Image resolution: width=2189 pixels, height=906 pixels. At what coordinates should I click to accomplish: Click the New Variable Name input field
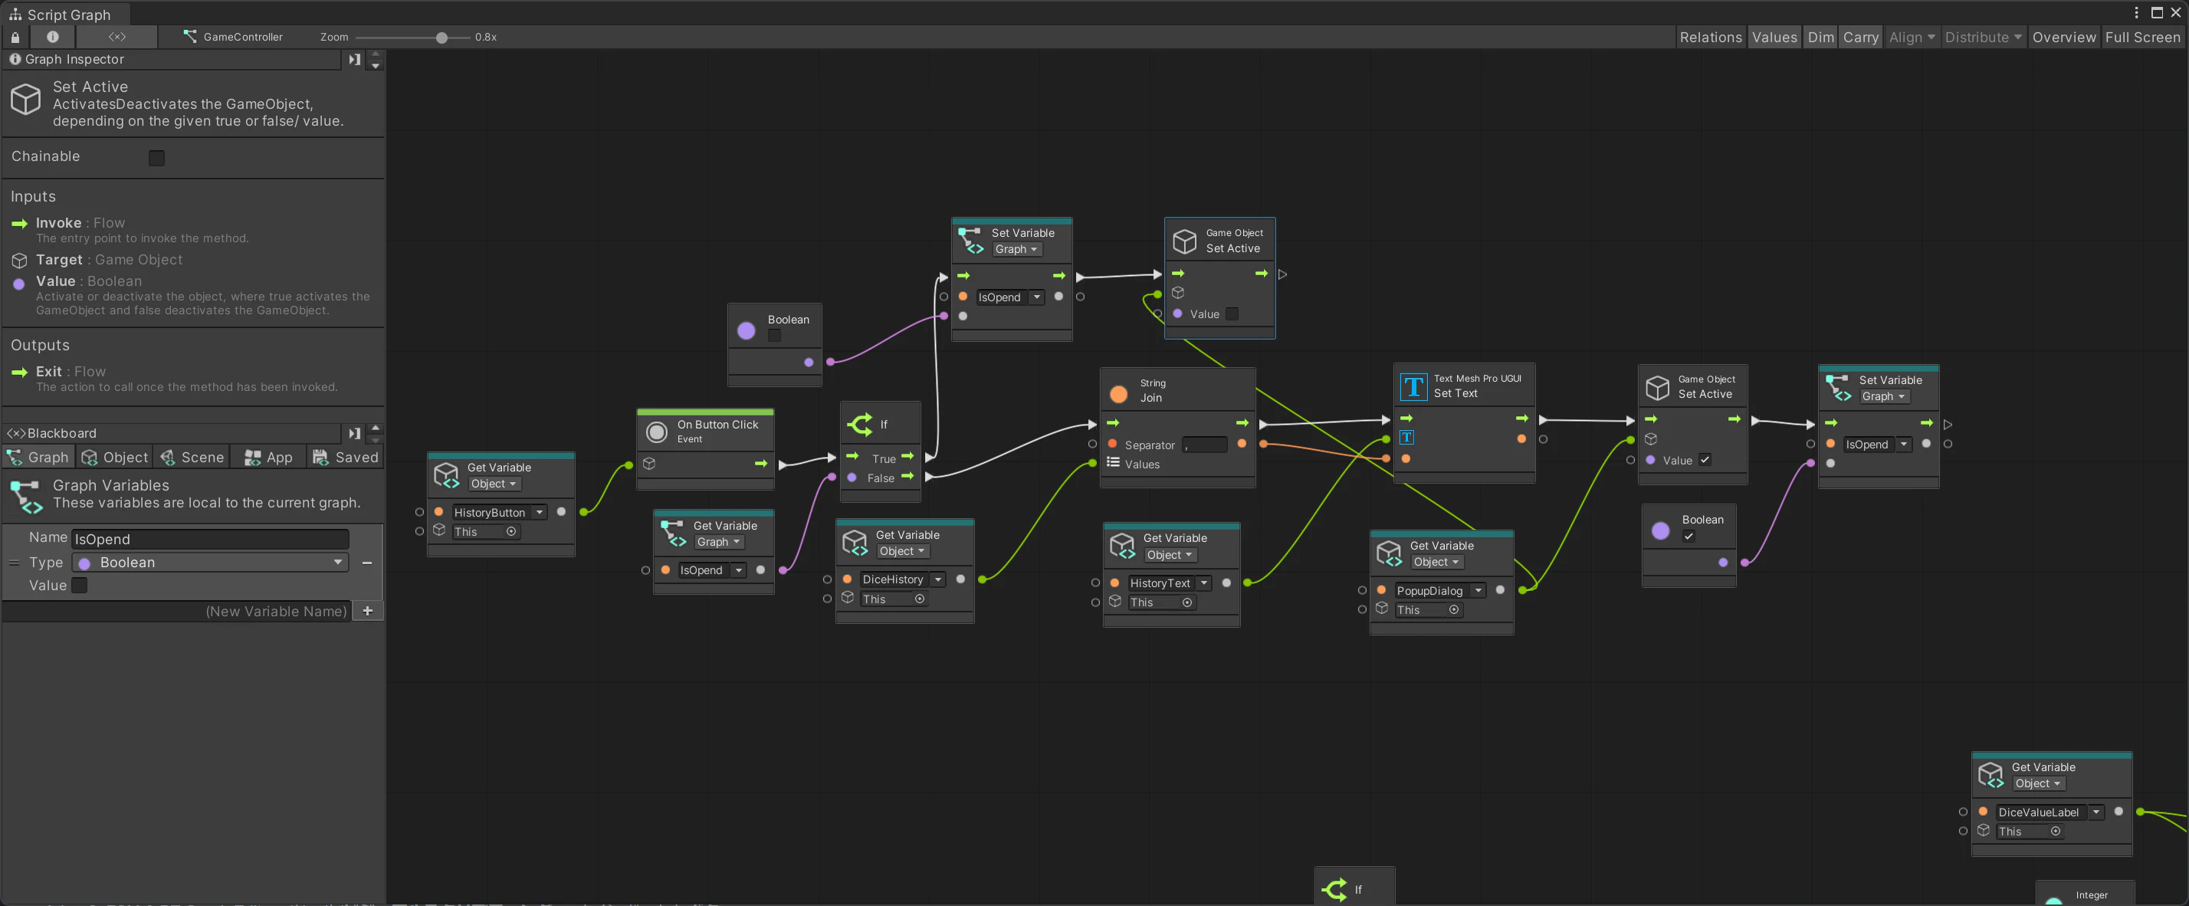point(177,612)
